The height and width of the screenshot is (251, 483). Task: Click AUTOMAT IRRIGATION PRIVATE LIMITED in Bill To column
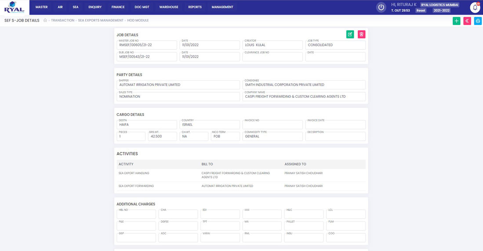(227, 186)
